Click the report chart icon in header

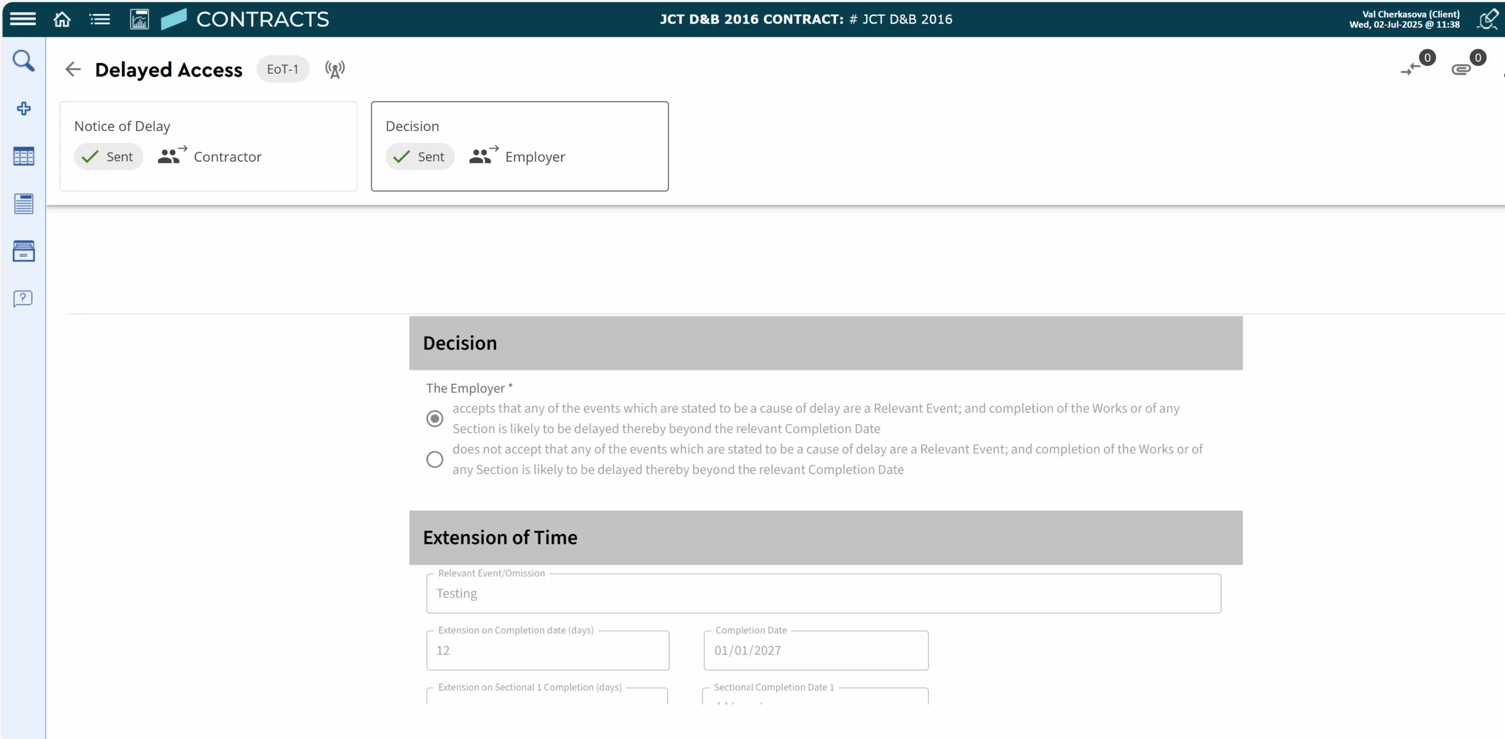click(139, 19)
